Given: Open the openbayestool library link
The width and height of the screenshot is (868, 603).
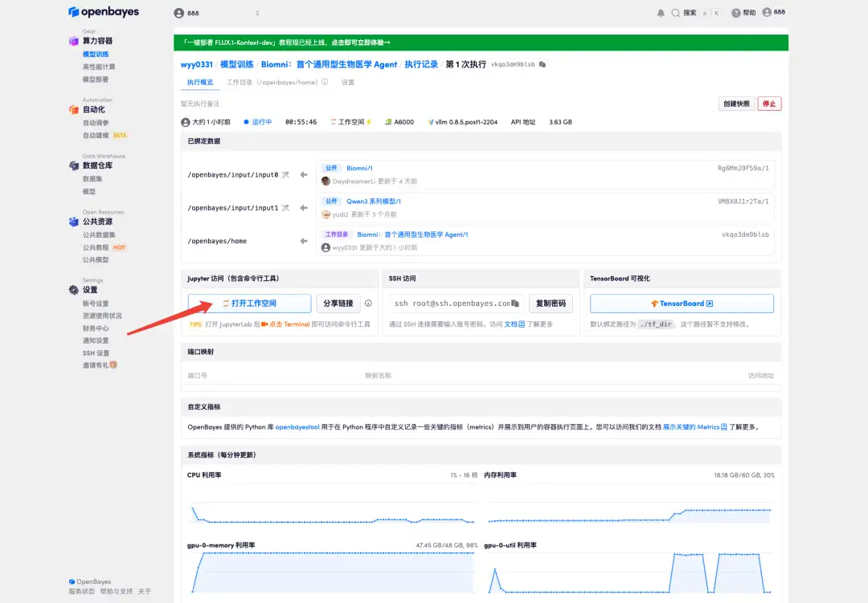Looking at the screenshot, I should click(297, 427).
